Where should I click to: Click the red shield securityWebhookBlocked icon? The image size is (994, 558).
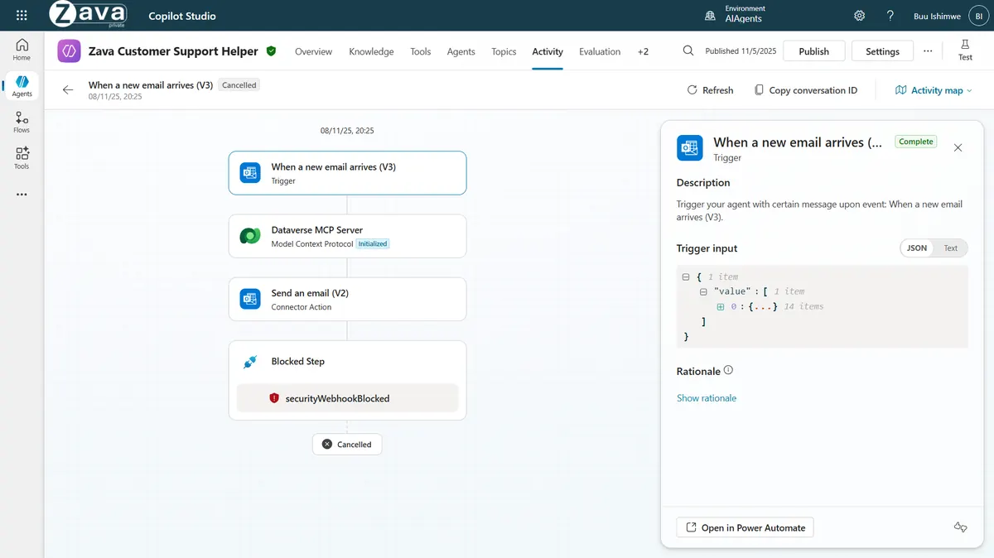pos(274,398)
